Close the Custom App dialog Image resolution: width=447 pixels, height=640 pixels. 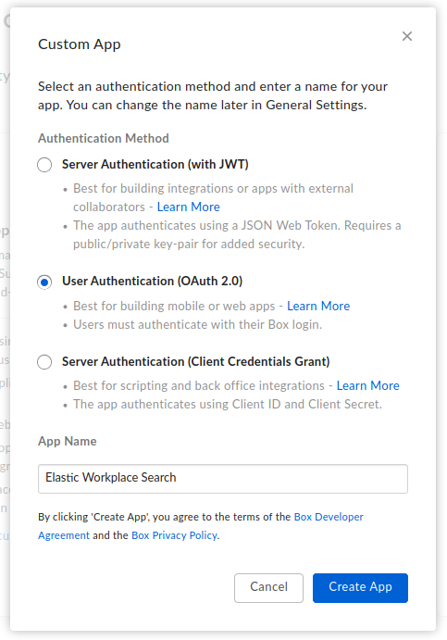tap(406, 36)
